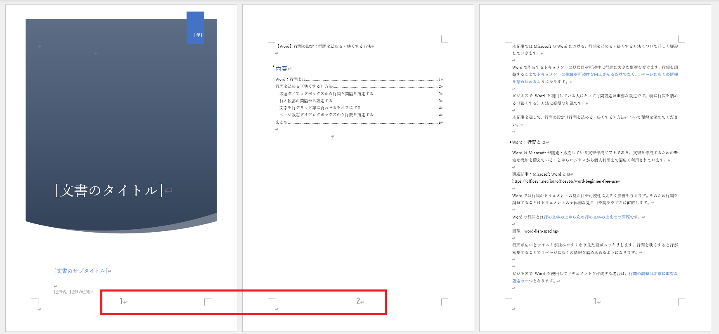The image size is (719, 334).
Task: Click the 内容 table of contents heading
Action: [281, 69]
